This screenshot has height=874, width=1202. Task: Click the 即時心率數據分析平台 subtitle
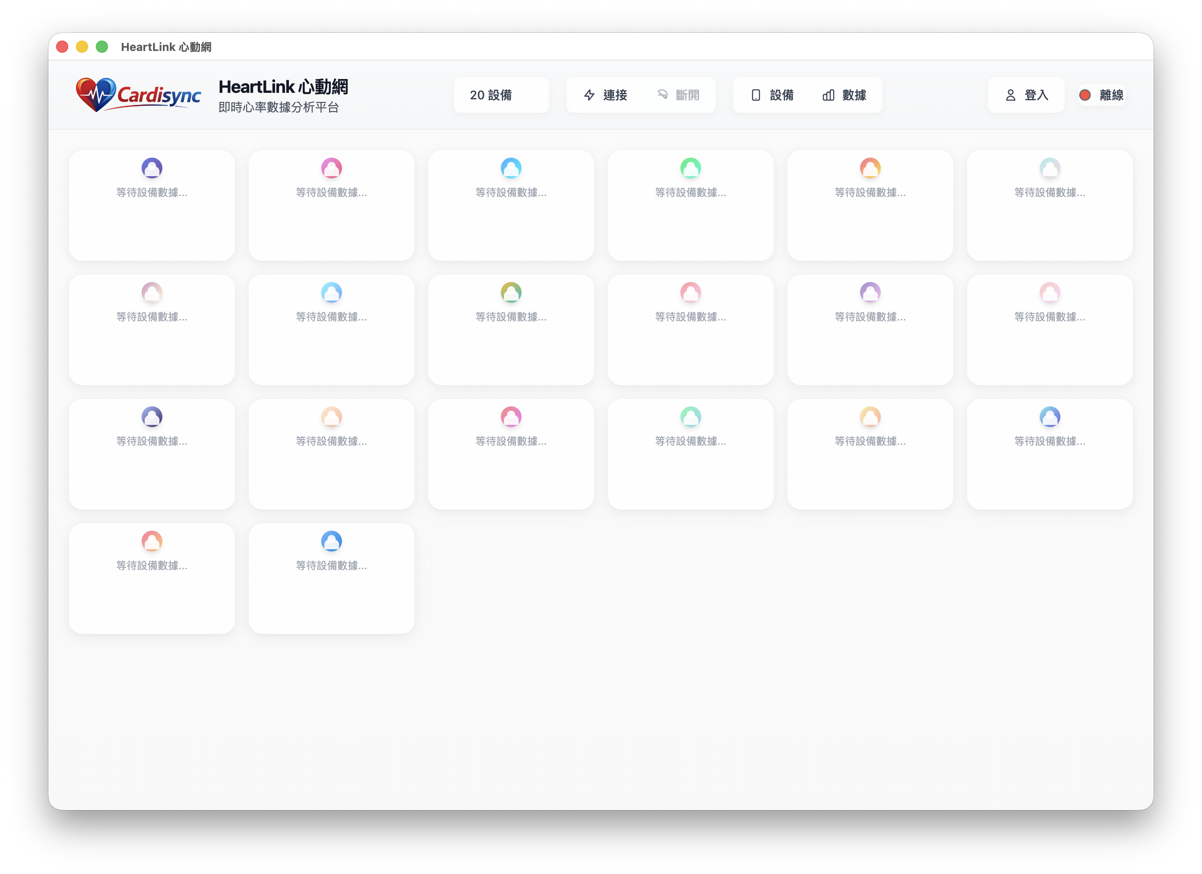tap(279, 107)
